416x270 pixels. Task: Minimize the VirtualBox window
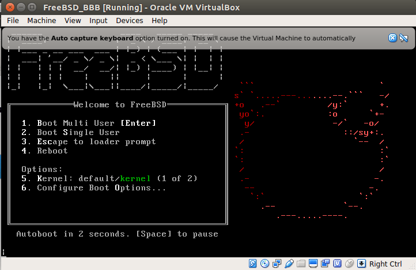21,7
